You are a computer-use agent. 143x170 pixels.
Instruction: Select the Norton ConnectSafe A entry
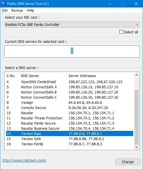[69, 87]
